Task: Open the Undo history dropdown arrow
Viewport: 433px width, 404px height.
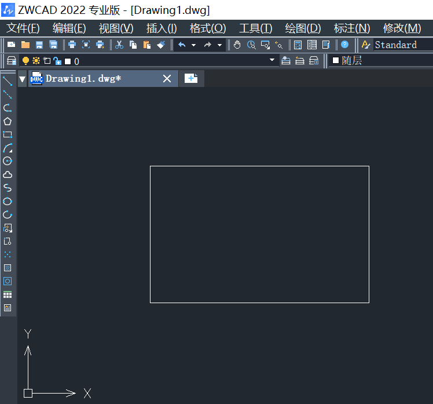Action: click(x=193, y=45)
